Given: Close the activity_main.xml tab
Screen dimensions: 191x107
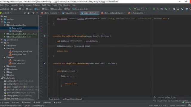Looking at the screenshot, I should tap(59, 13).
